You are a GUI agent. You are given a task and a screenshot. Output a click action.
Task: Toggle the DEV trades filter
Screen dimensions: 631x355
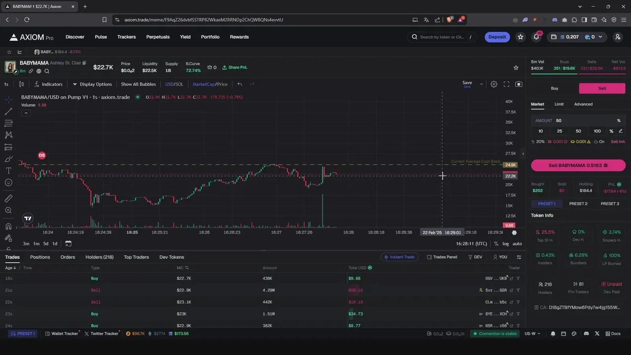475,257
